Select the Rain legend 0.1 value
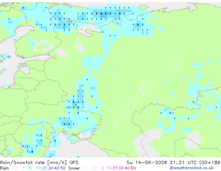The height and width of the screenshot is (171, 221). tap(15, 168)
